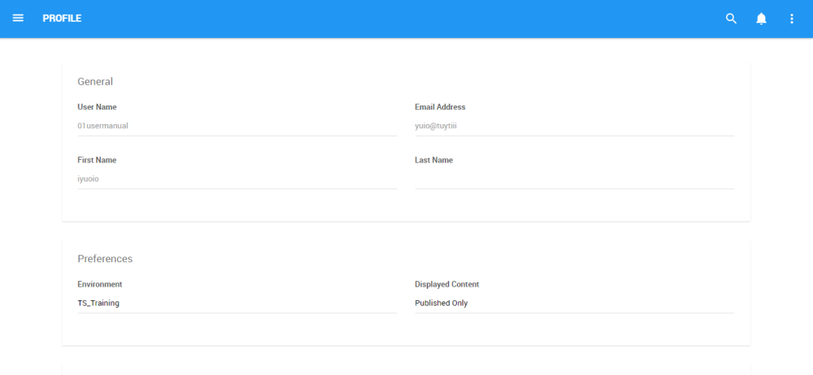Show notifications via the bell icon
Image resolution: width=813 pixels, height=375 pixels.
[761, 19]
